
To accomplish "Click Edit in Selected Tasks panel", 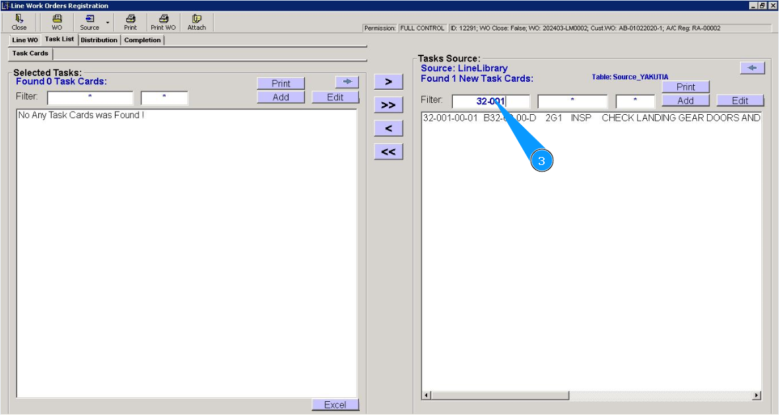I will coord(335,97).
